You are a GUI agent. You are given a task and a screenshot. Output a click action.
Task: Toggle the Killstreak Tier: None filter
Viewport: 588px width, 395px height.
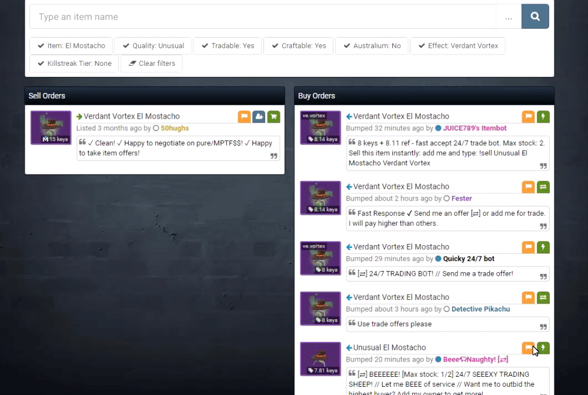pyautogui.click(x=74, y=63)
